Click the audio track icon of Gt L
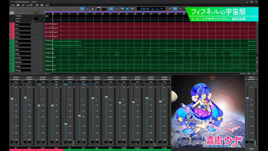Viewport: 268px width, 151px height. (11, 41)
